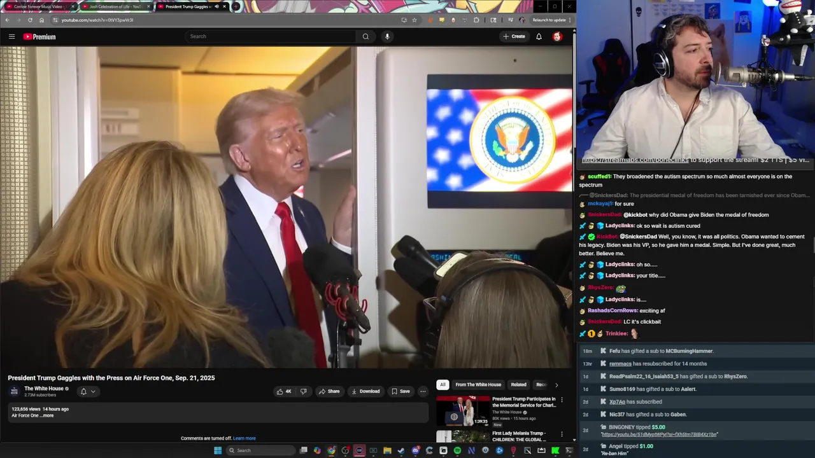Click the install-app icon in address bar
Screen dimensions: 815x458
point(404,20)
